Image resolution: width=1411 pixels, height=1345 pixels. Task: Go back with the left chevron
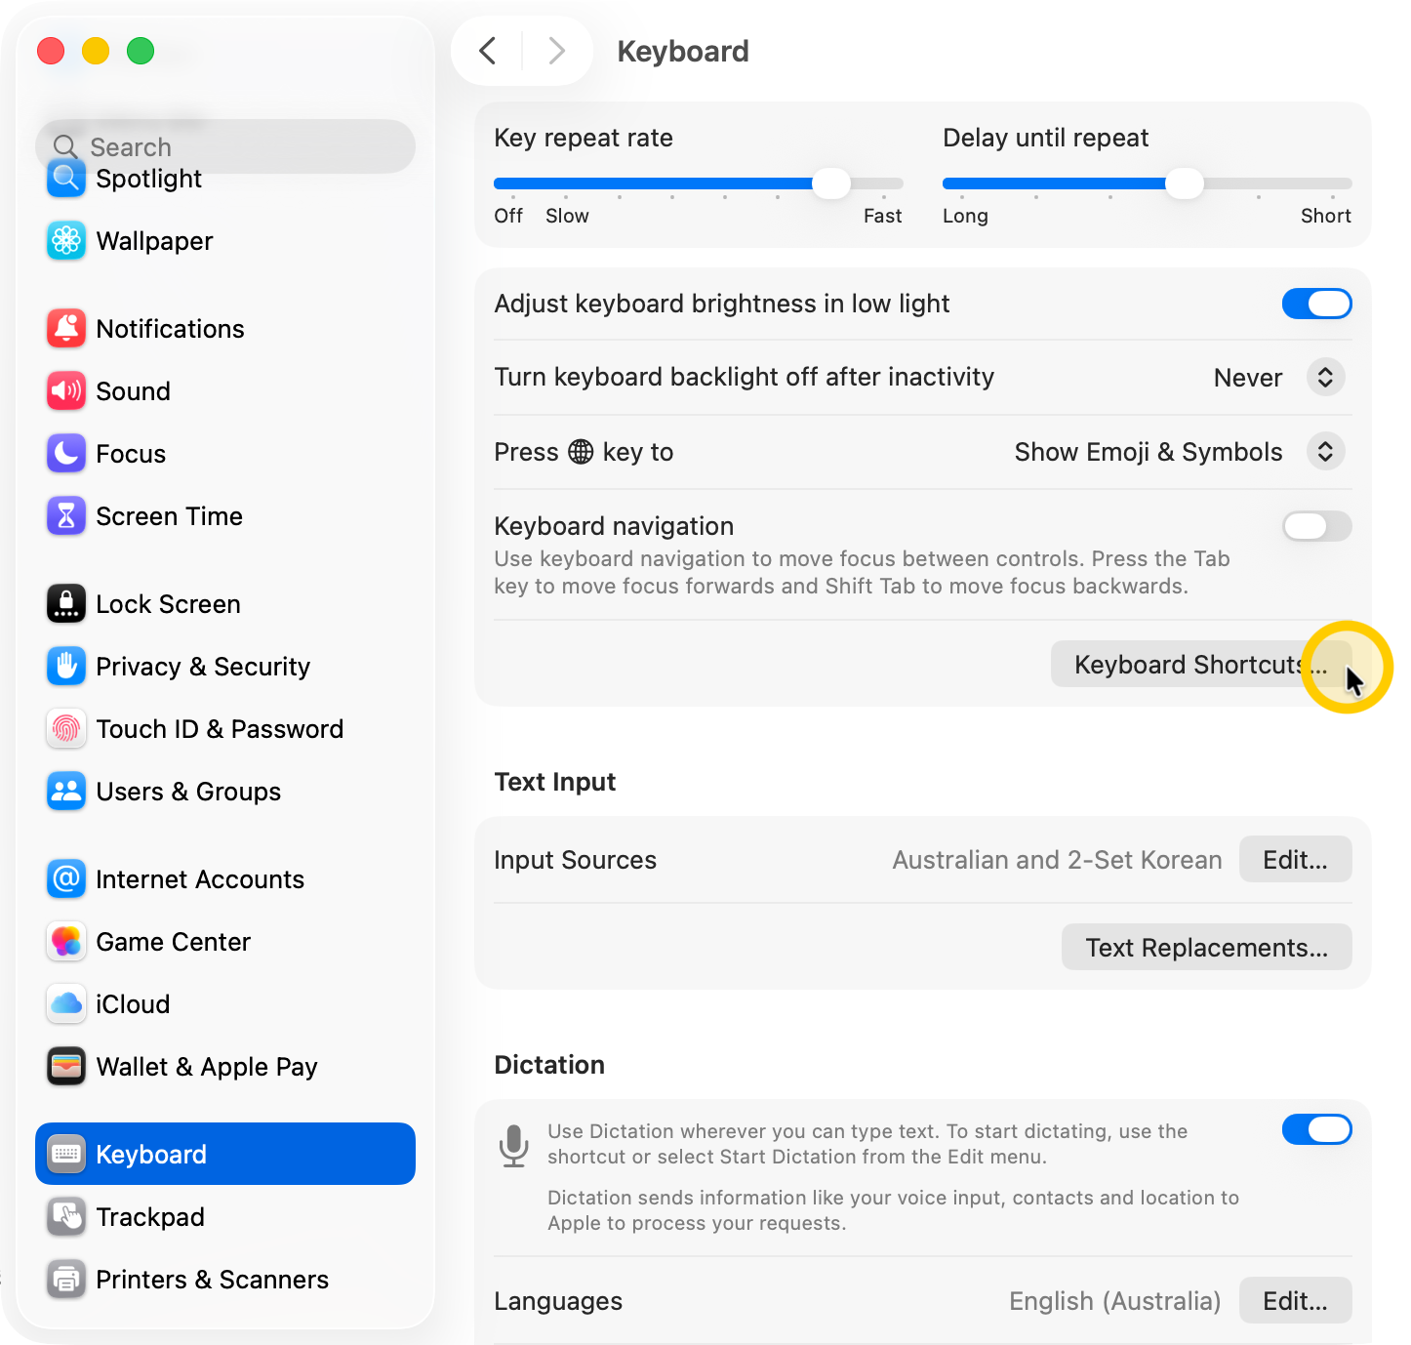pos(488,51)
